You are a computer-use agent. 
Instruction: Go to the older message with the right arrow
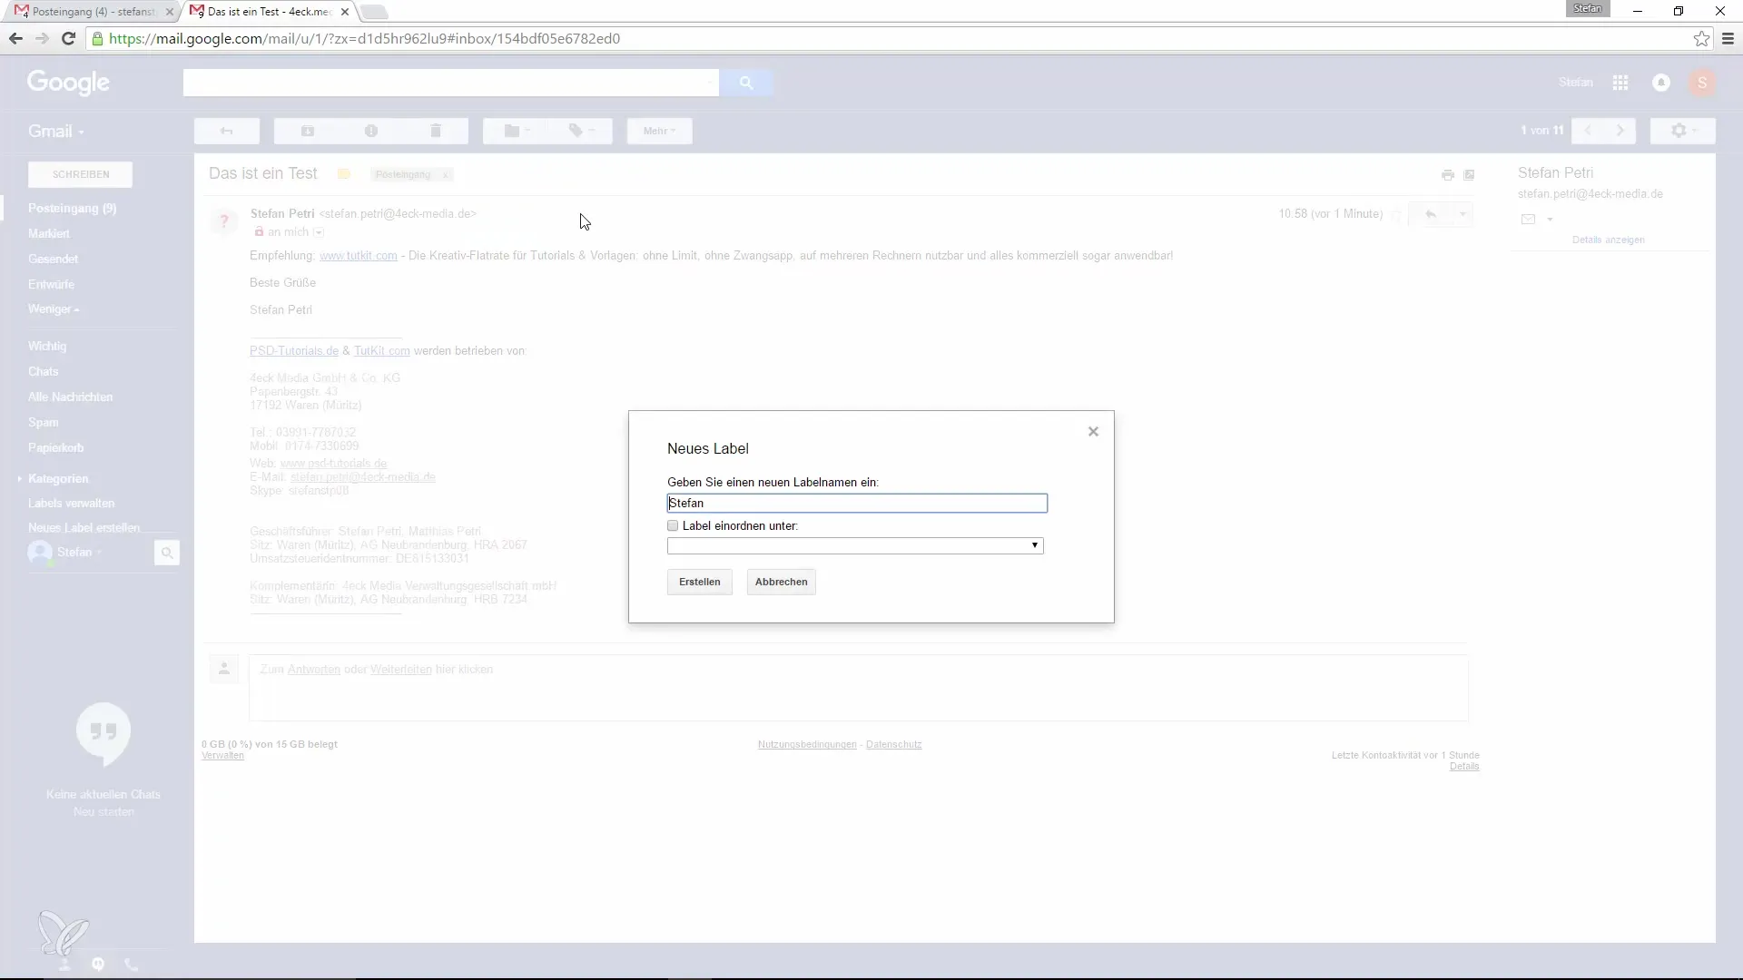click(1620, 131)
